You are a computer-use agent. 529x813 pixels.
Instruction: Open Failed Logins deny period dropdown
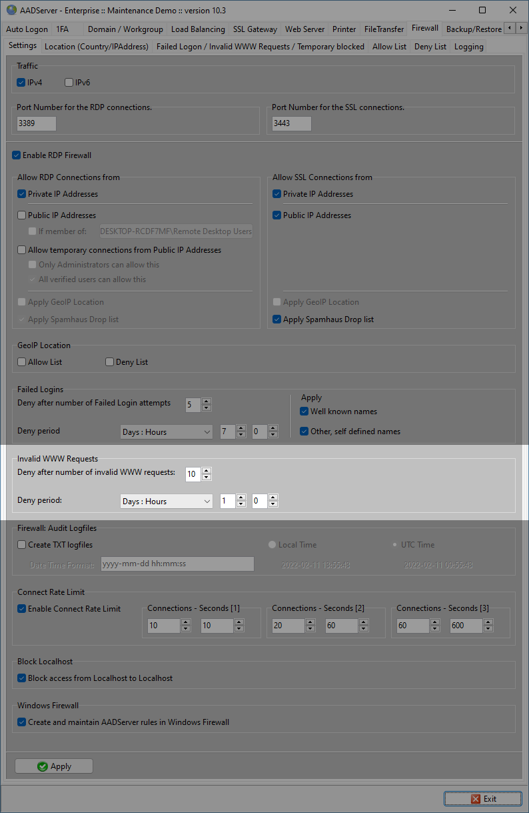pos(166,432)
